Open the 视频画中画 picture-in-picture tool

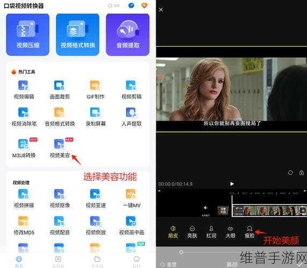[131, 225]
